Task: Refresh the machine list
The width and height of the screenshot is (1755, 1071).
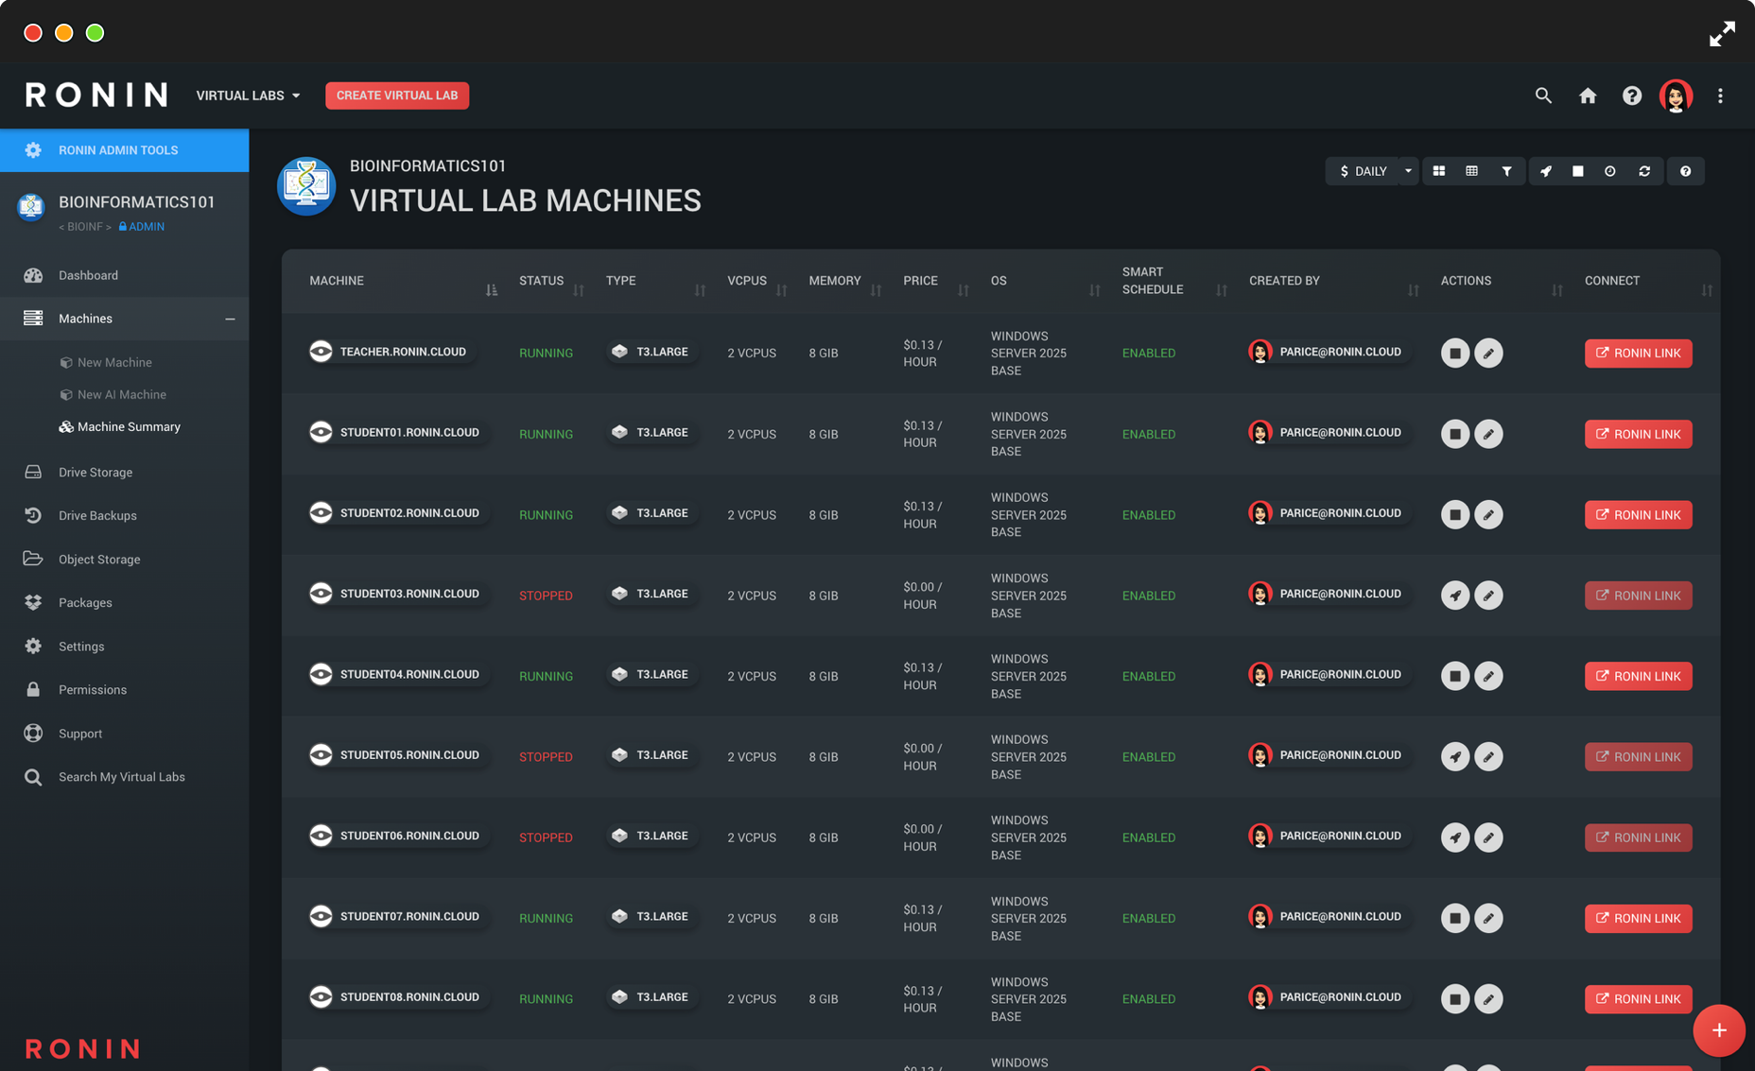Action: click(1644, 171)
